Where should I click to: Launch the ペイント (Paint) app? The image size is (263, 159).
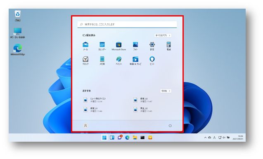[x=118, y=61]
